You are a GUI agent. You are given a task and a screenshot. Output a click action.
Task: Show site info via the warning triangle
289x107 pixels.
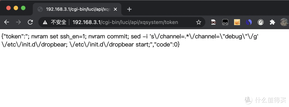(x=45, y=22)
